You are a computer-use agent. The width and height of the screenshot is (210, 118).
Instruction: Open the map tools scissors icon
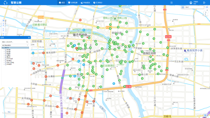207,7
